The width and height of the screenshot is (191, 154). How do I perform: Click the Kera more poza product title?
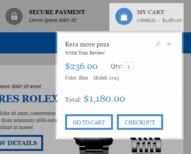87,44
